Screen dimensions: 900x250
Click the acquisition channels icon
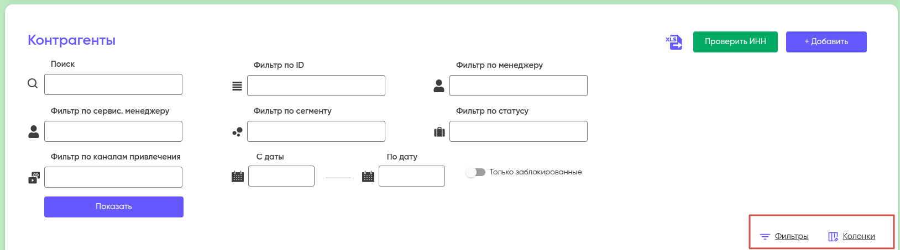point(34,178)
